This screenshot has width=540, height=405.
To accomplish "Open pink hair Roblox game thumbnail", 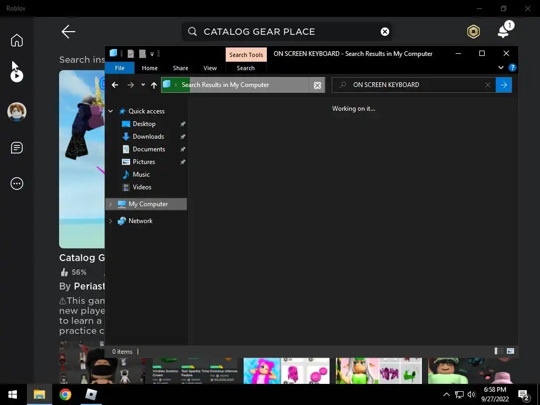I will (x=286, y=371).
